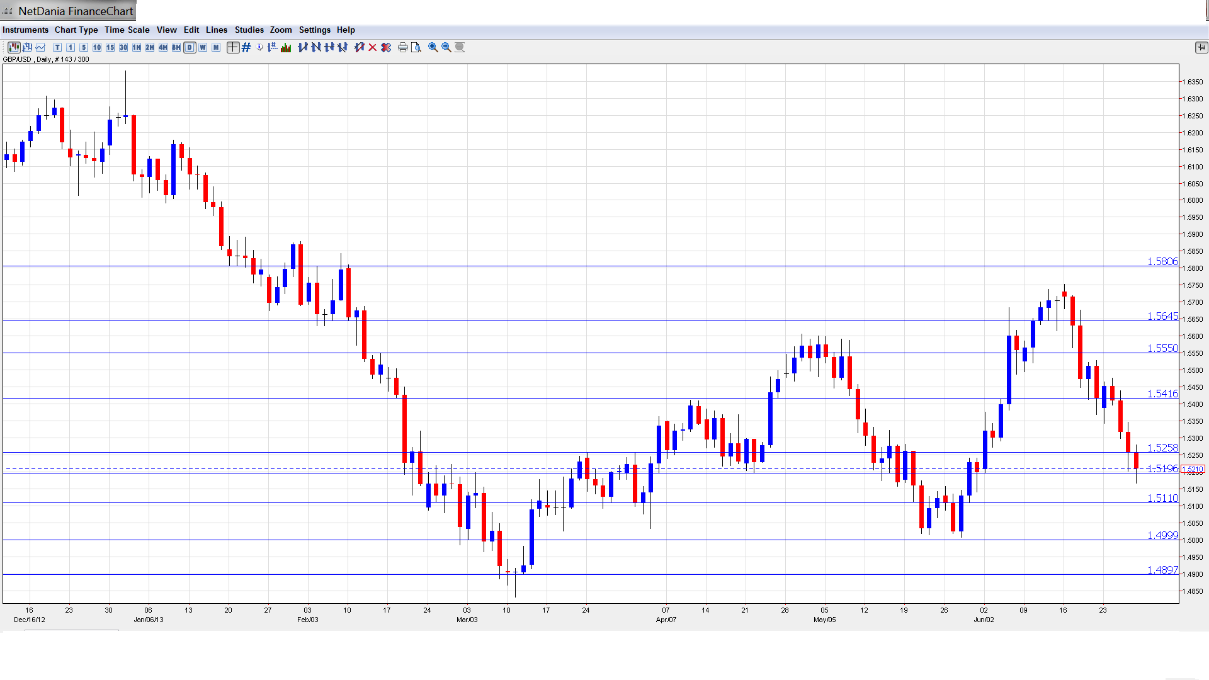Click the print chart icon

click(x=402, y=47)
